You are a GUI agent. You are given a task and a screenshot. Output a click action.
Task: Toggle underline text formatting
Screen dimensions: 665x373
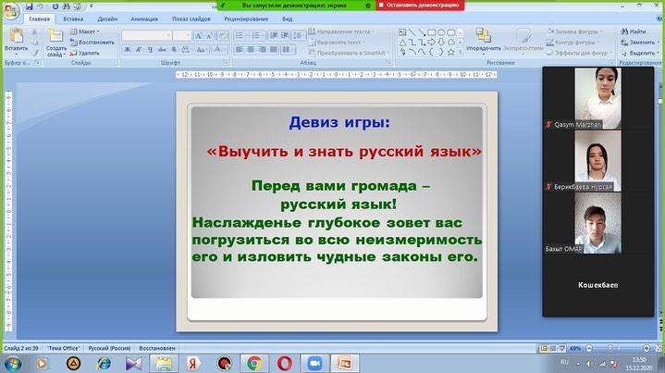pyautogui.click(x=149, y=49)
